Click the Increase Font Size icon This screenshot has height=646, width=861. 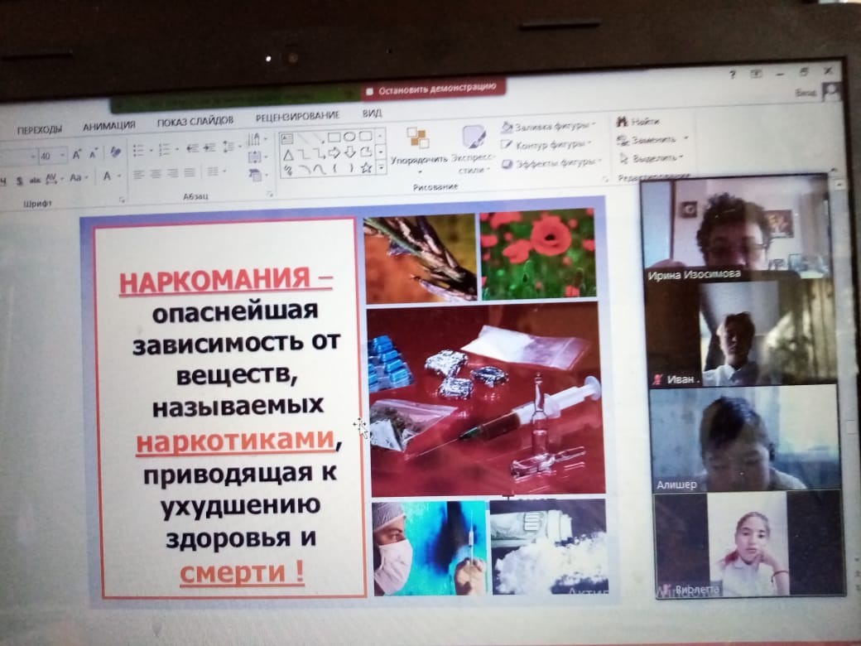[x=77, y=154]
